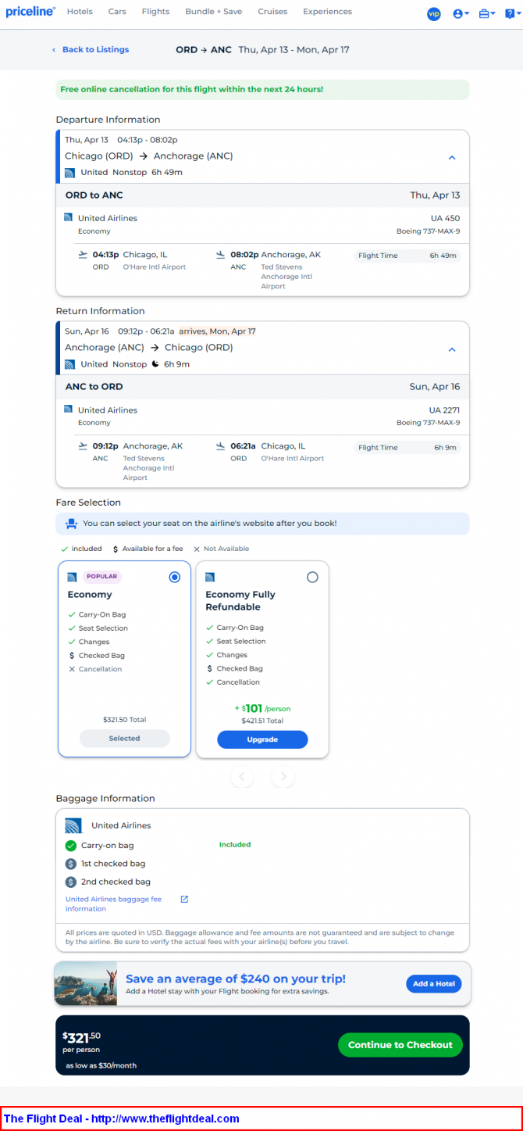Image resolution: width=523 pixels, height=1131 pixels.
Task: Click the ORD → ANC route header
Action: tap(204, 49)
